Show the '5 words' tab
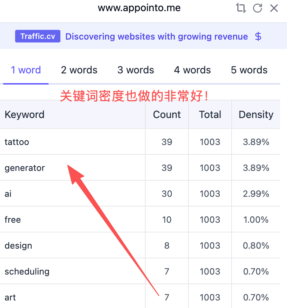This screenshot has height=308, width=287. coord(249,70)
